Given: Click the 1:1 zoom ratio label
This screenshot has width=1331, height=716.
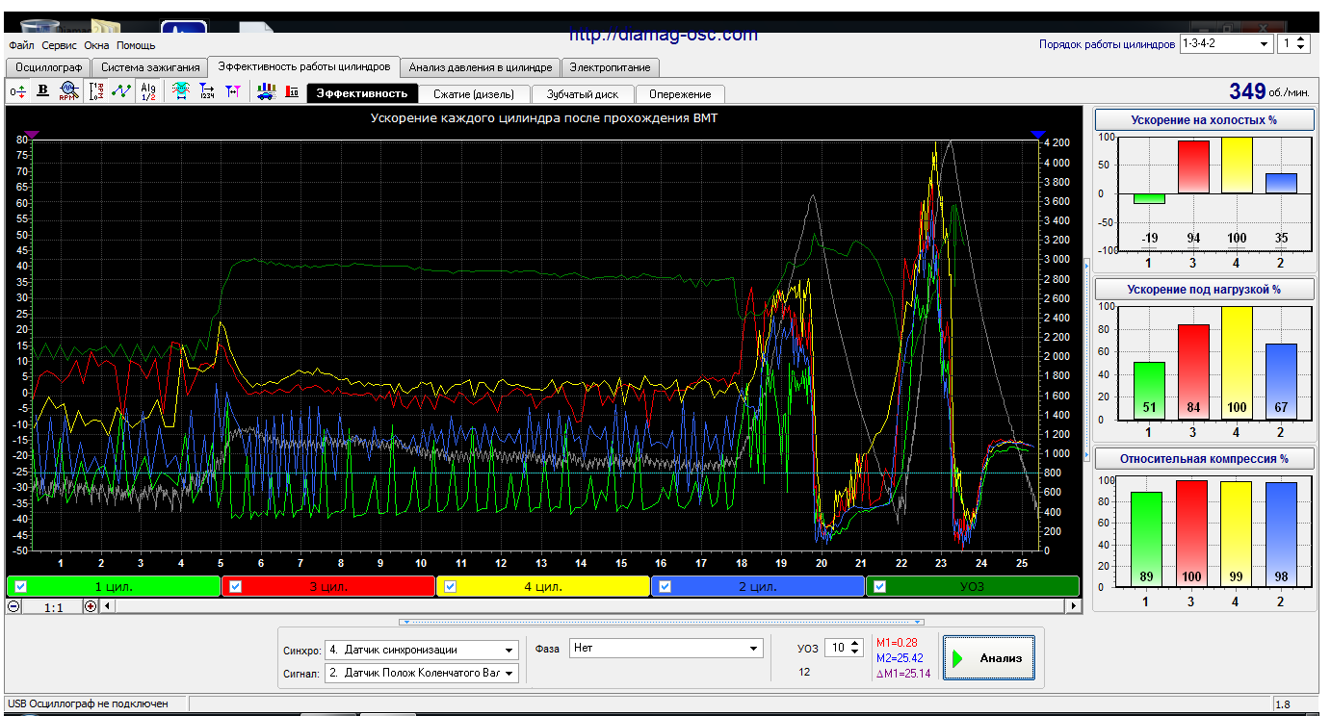Looking at the screenshot, I should tap(53, 607).
